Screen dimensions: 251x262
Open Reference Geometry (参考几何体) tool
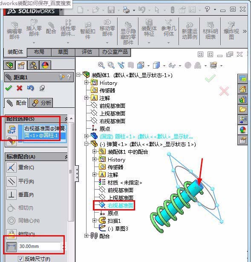click(169, 28)
